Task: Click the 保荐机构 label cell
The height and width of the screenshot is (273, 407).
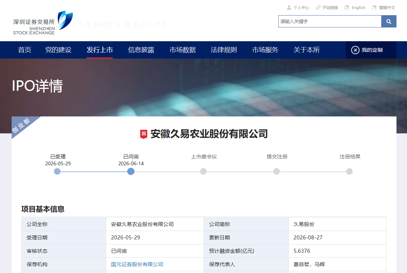Action: 64,264
